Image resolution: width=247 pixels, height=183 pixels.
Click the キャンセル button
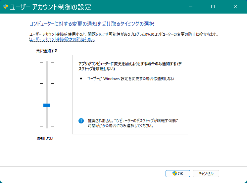pos(206,173)
